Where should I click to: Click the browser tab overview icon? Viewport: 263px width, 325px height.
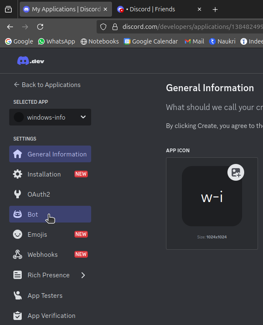[x=8, y=9]
